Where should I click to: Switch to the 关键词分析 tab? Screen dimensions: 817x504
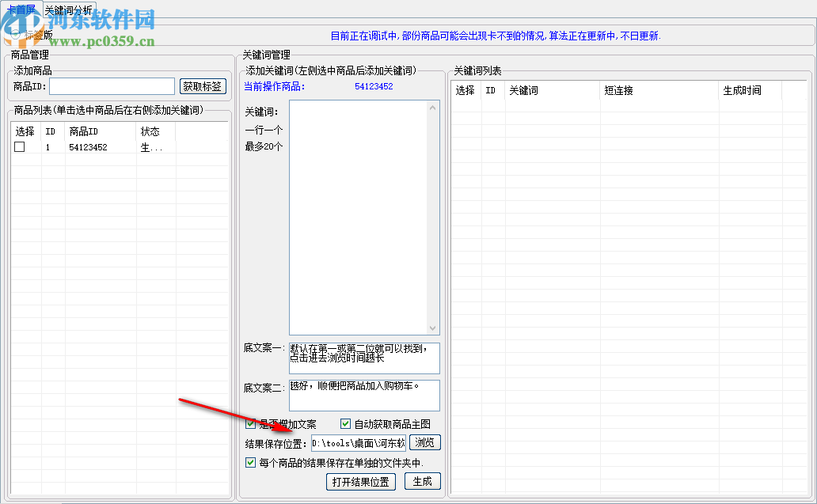68,10
